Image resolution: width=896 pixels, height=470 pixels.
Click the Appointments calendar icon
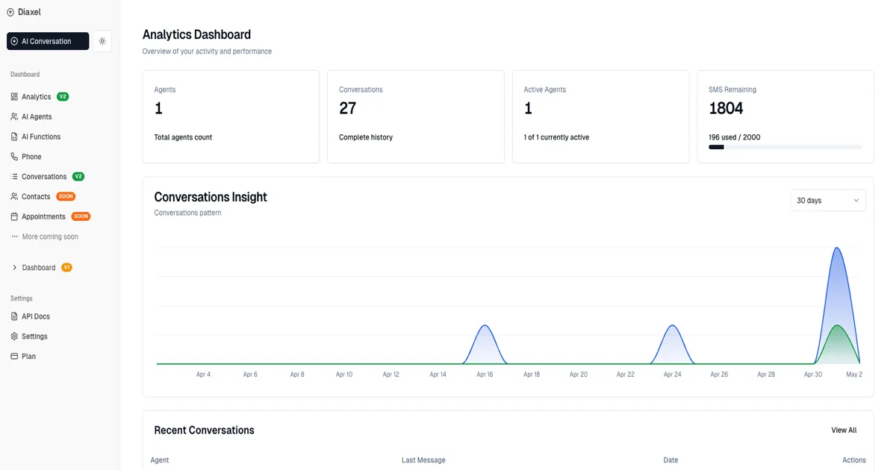tap(14, 217)
